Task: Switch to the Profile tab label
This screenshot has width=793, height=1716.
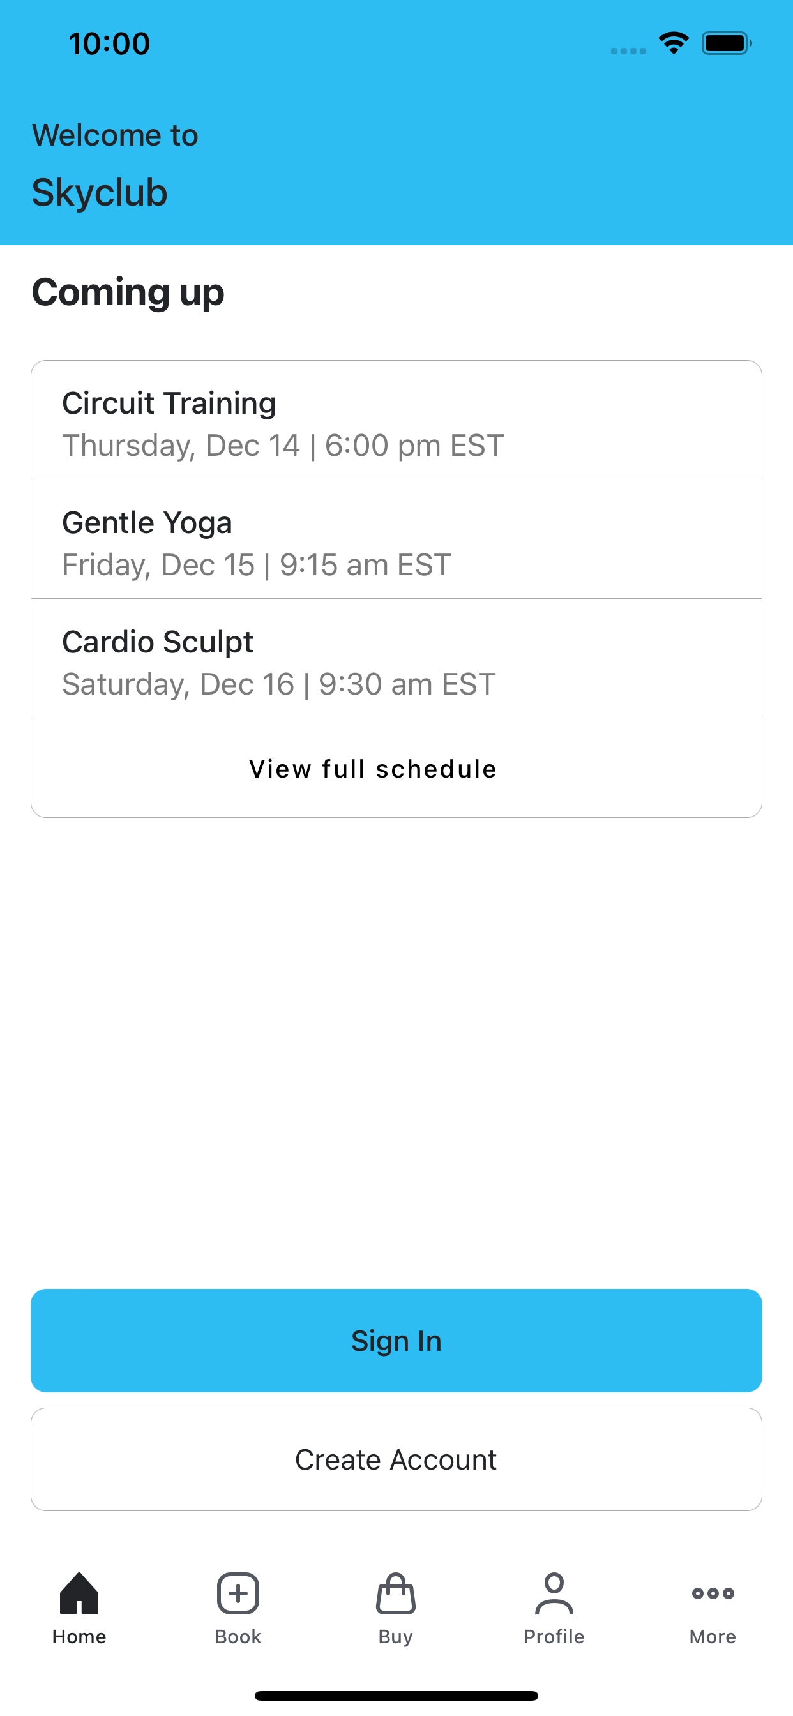Action: [554, 1637]
